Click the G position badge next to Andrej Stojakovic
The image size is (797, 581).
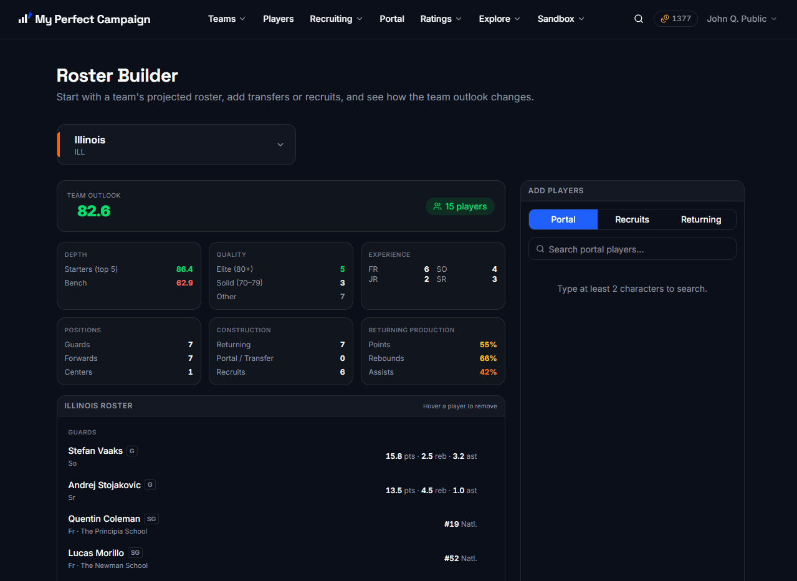click(150, 485)
